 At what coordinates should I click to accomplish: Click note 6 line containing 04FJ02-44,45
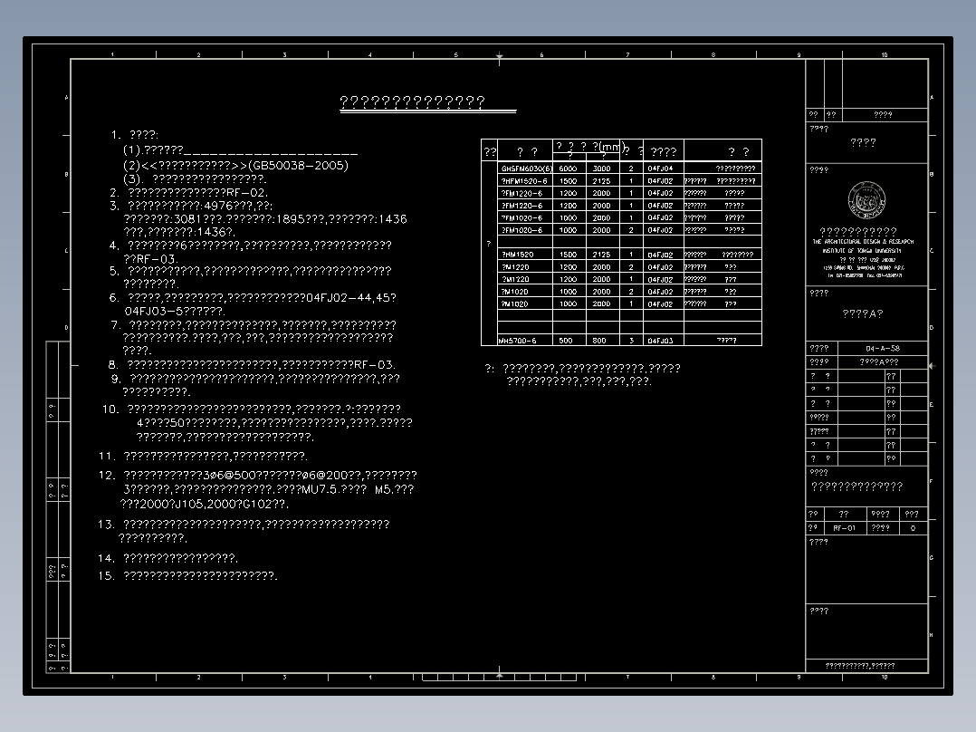(x=253, y=298)
